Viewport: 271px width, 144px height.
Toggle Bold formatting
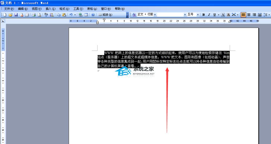pyautogui.click(x=204, y=15)
